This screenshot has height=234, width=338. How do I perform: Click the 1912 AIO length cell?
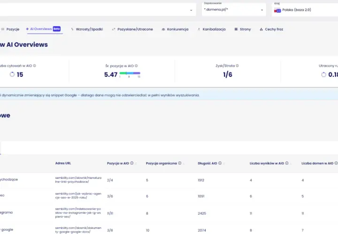coord(201,180)
